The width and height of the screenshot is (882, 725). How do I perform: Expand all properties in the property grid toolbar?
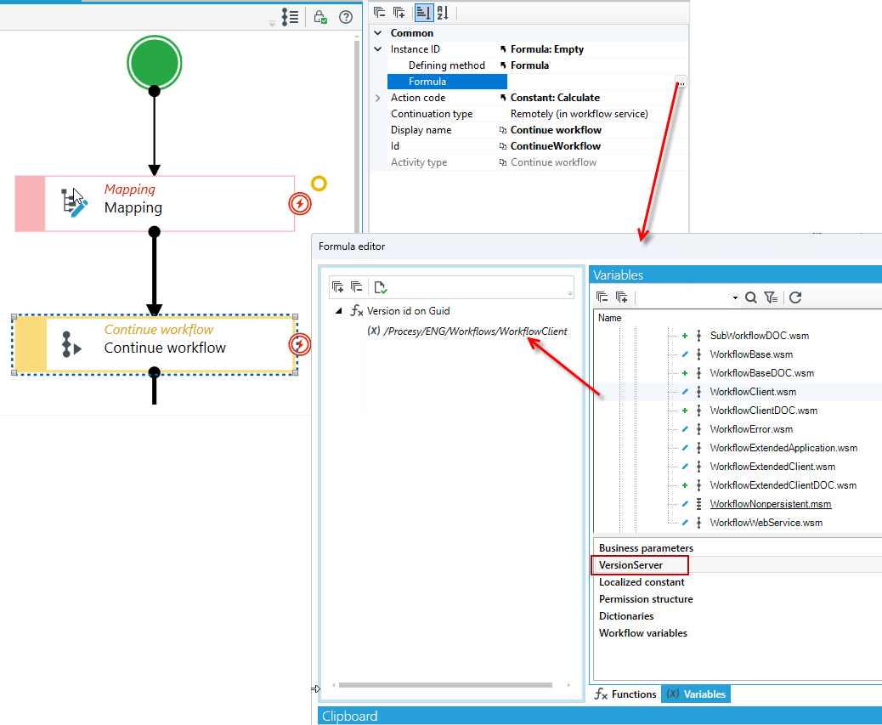(399, 13)
